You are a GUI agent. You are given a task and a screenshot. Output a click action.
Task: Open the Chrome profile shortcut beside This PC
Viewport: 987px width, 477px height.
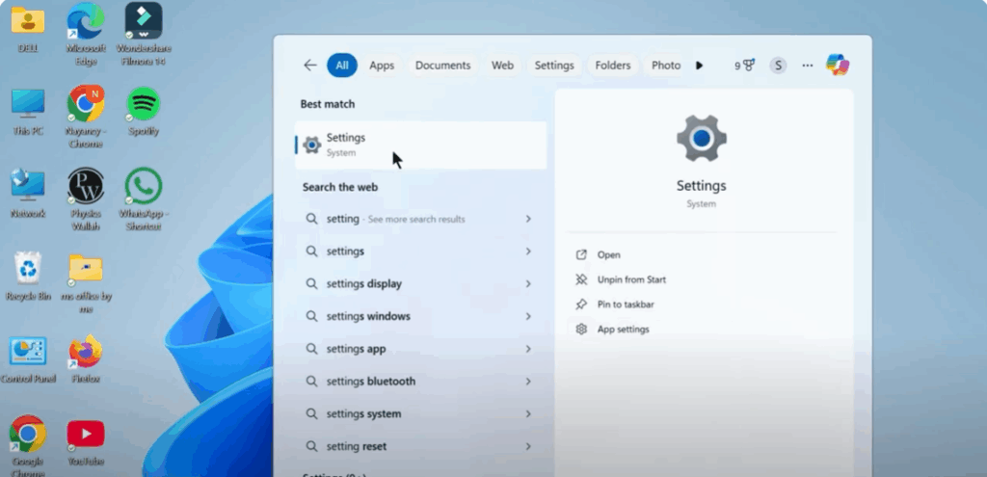click(x=86, y=104)
